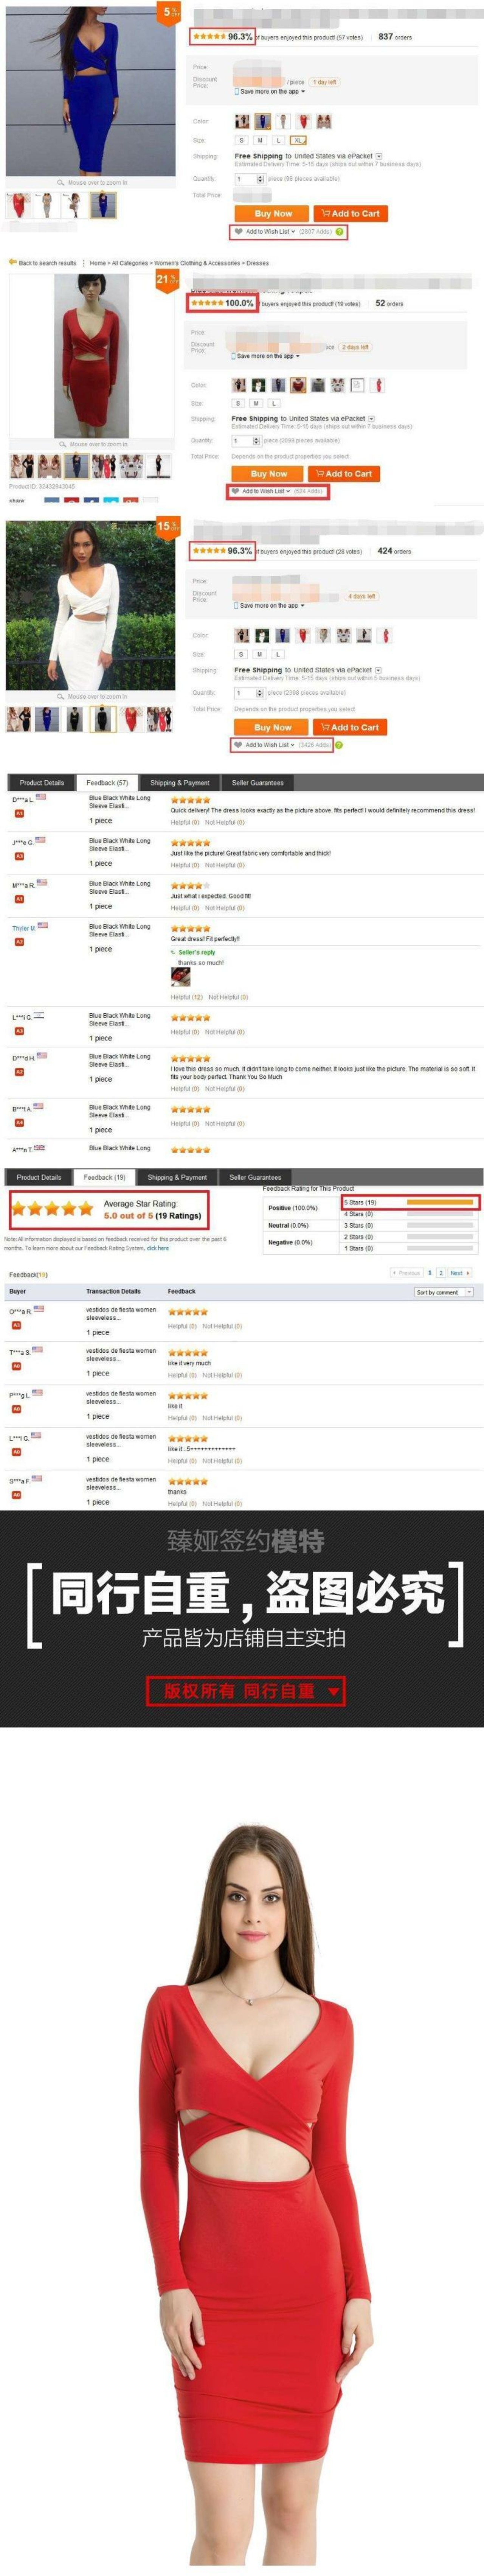The height and width of the screenshot is (2576, 484).
Task: Open the ePacket shipping dropdown in the 837-orders listing
Action: [379, 156]
